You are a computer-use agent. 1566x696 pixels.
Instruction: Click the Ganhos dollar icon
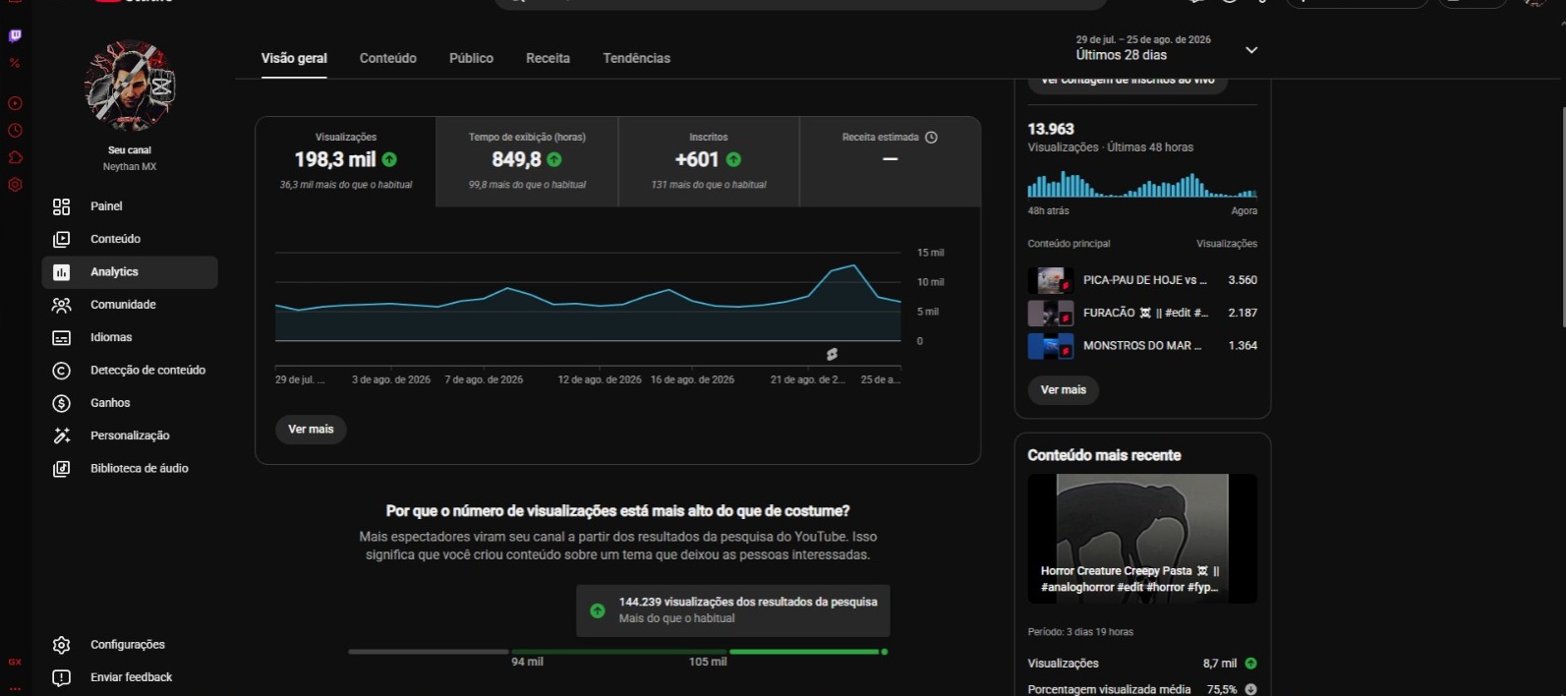click(x=61, y=403)
